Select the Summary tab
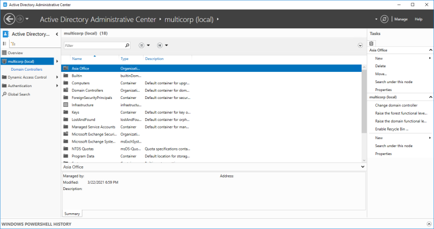The height and width of the screenshot is (229, 434). [x=72, y=214]
